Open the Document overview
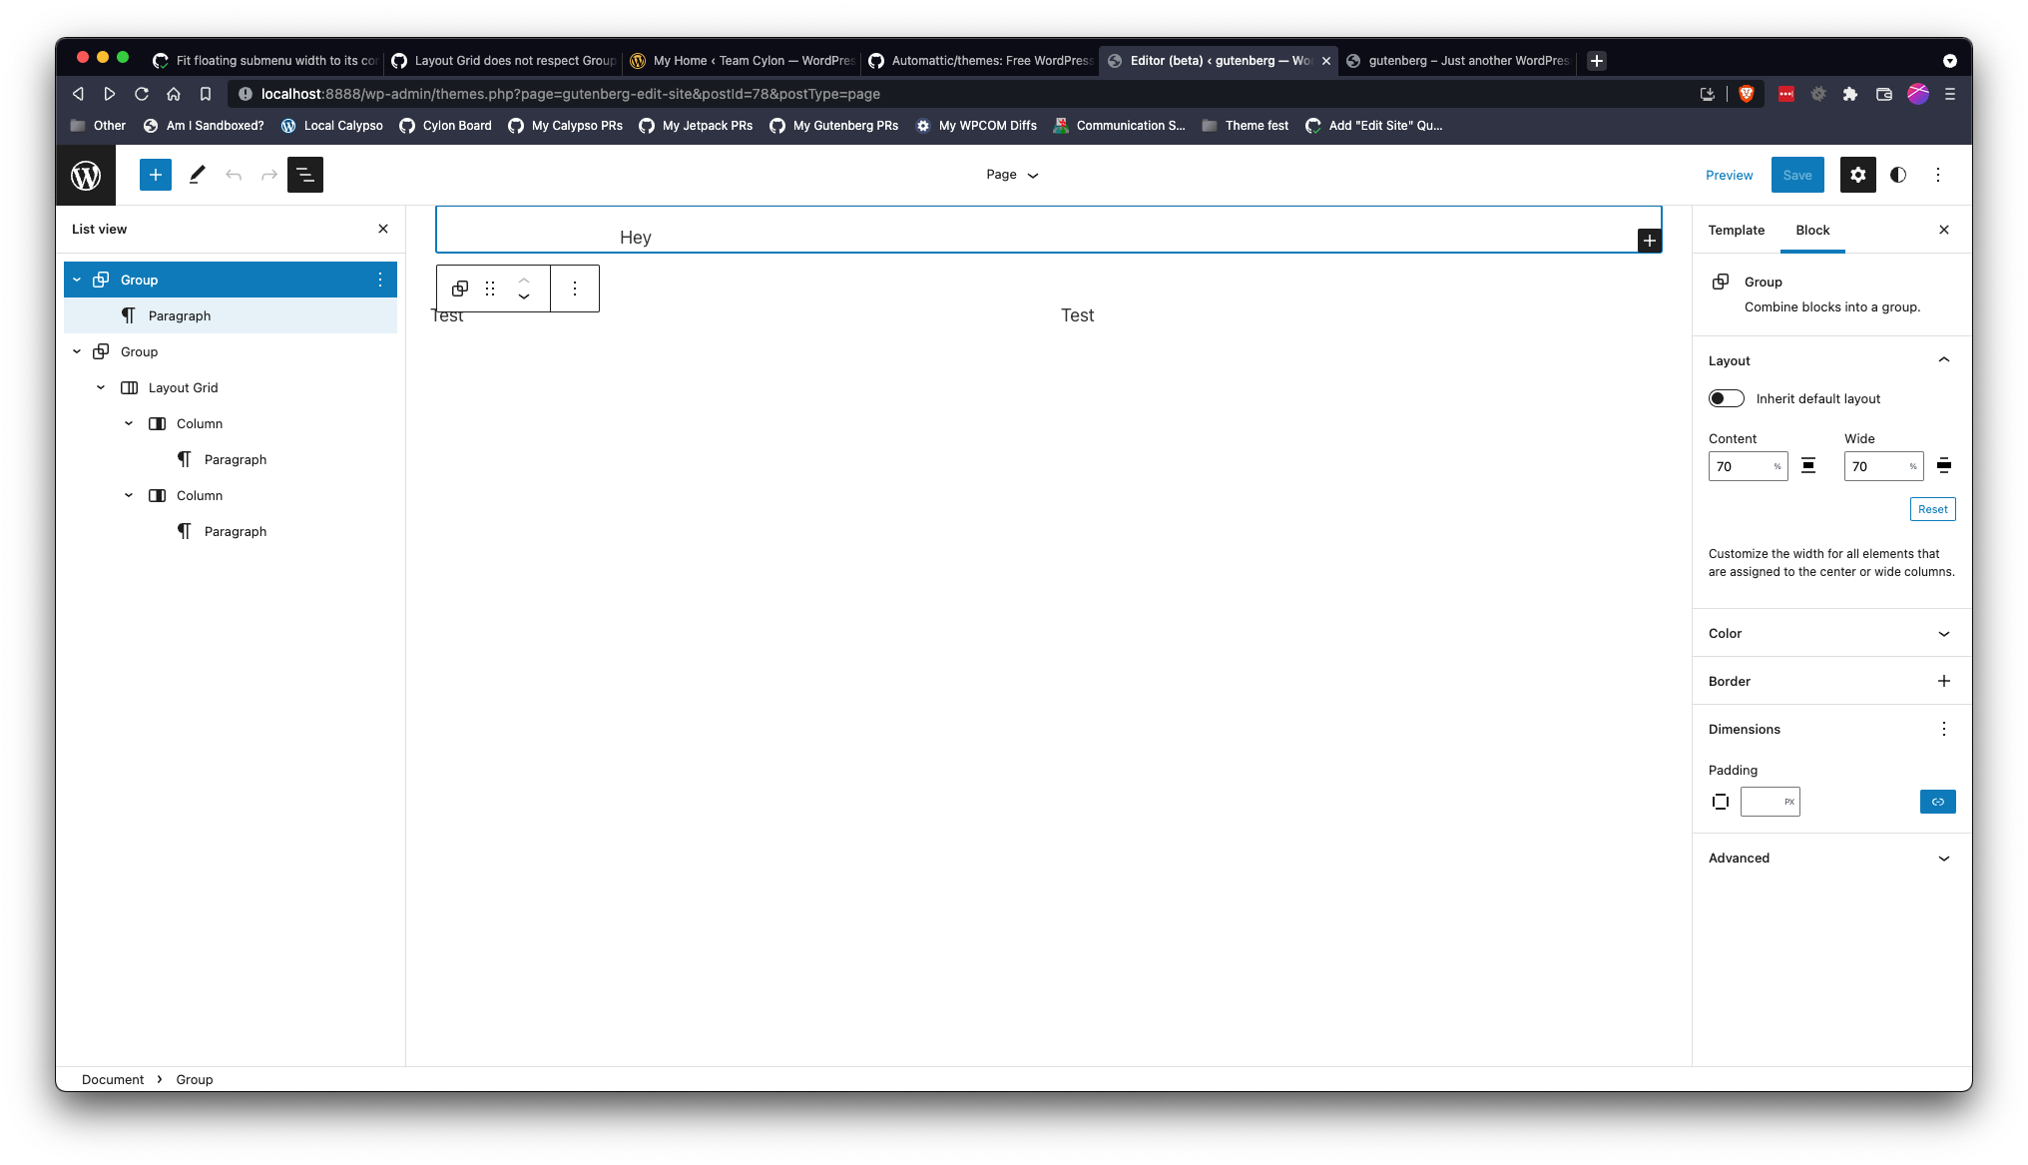Viewport: 2028px width, 1165px height. [305, 175]
